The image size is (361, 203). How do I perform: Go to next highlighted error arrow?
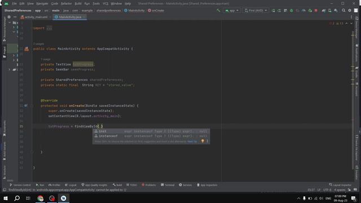point(351,24)
